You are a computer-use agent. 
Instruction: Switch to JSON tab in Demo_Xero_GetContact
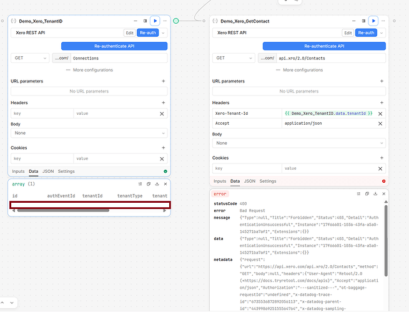click(249, 181)
